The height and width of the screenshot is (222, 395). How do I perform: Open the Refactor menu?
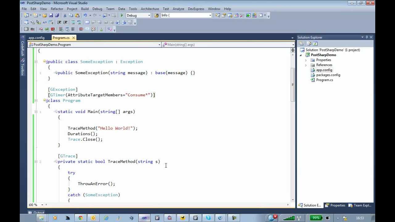coord(57,9)
